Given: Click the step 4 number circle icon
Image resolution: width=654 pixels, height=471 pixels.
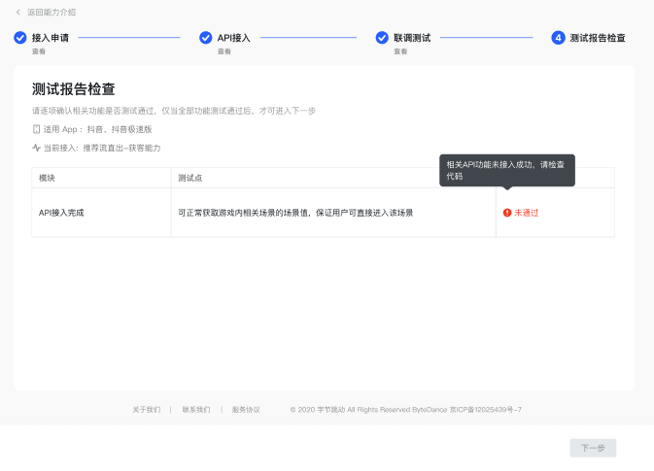Looking at the screenshot, I should pyautogui.click(x=558, y=38).
